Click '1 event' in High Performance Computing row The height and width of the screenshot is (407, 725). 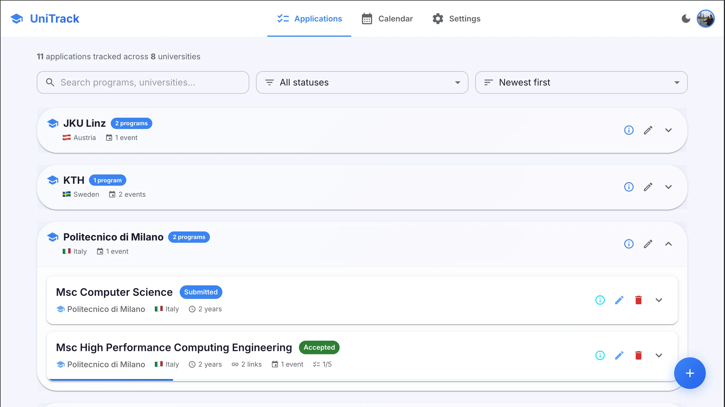click(x=292, y=364)
